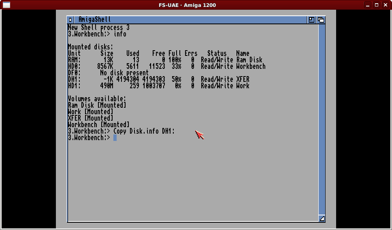Select the HD0: Workbench disk row
The height and width of the screenshot is (230, 392).
coord(166,66)
